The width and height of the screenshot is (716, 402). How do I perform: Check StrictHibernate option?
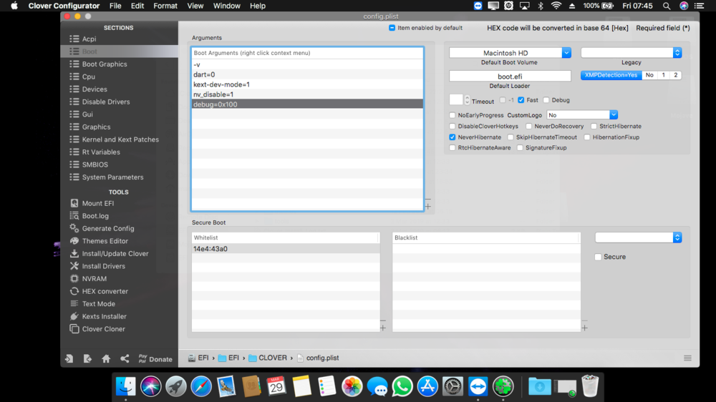[x=594, y=127]
